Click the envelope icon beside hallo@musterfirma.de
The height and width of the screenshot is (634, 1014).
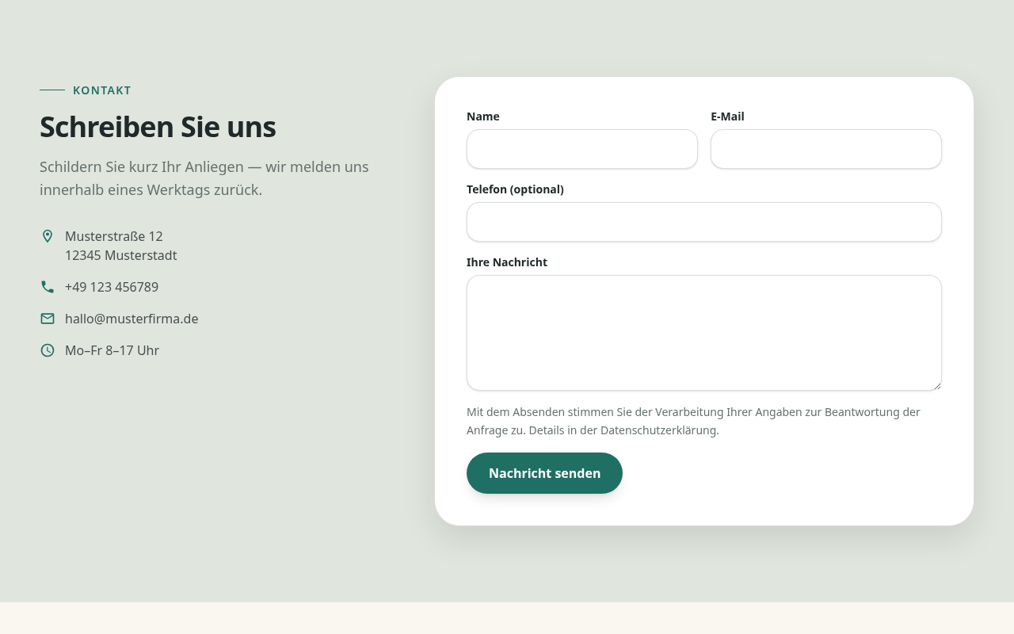coord(48,319)
